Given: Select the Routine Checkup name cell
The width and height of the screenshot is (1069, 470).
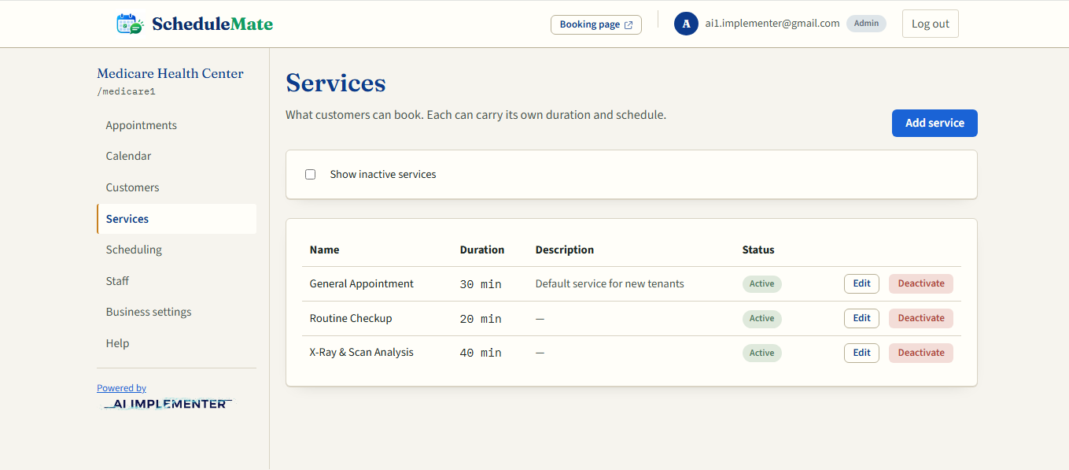Looking at the screenshot, I should [x=351, y=318].
